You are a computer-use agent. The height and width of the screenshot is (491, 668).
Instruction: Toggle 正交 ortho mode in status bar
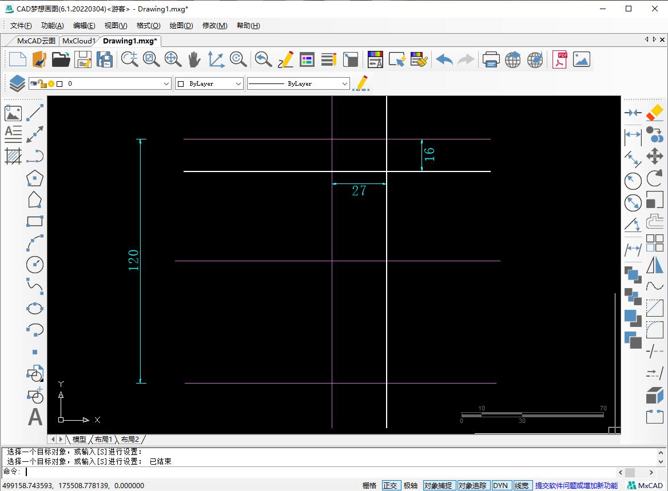390,485
